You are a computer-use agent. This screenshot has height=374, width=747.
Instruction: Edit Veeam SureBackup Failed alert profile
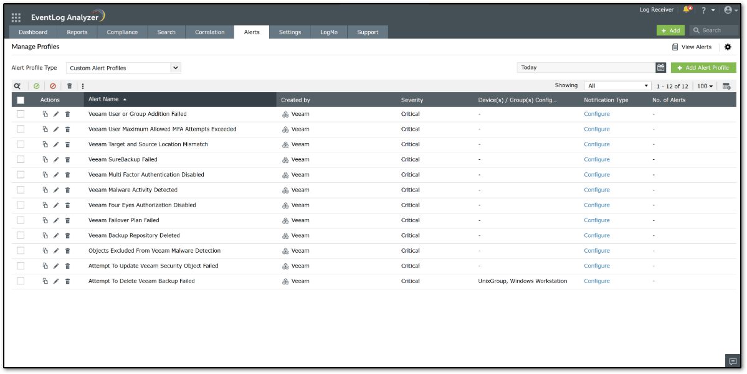pos(56,159)
